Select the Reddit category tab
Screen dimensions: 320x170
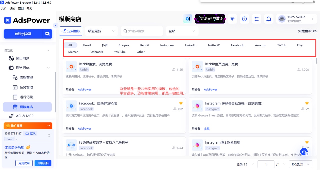tap(145, 45)
